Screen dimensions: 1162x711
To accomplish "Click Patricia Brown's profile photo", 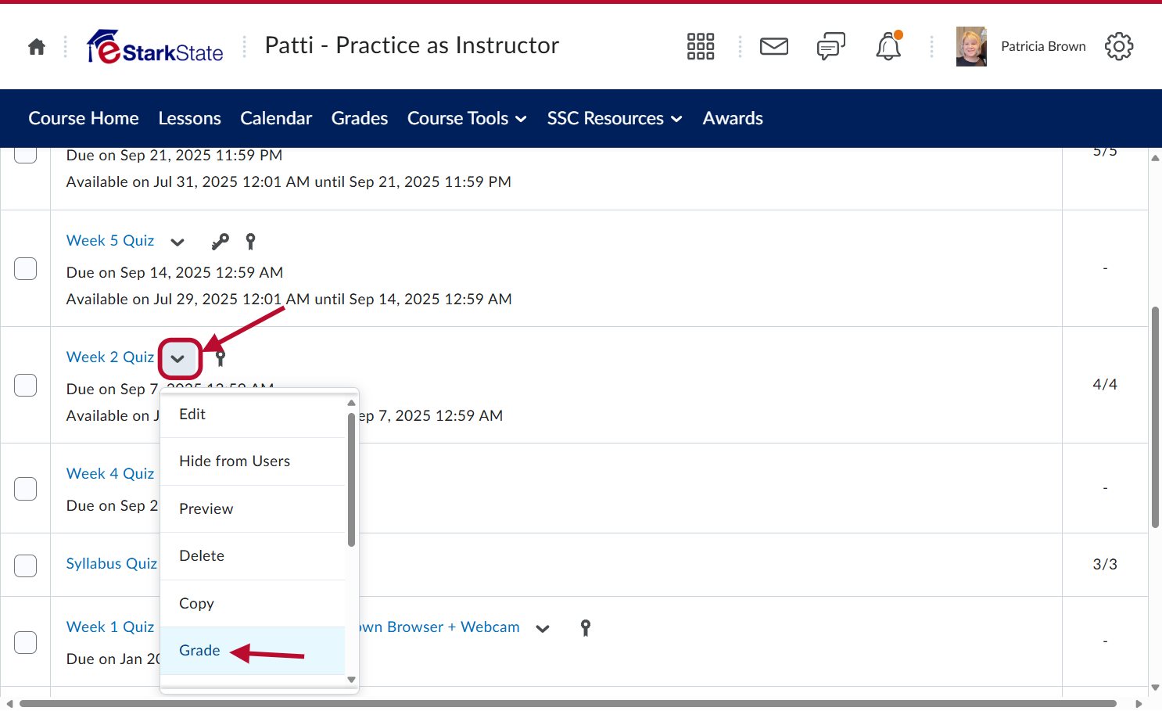I will point(971,46).
